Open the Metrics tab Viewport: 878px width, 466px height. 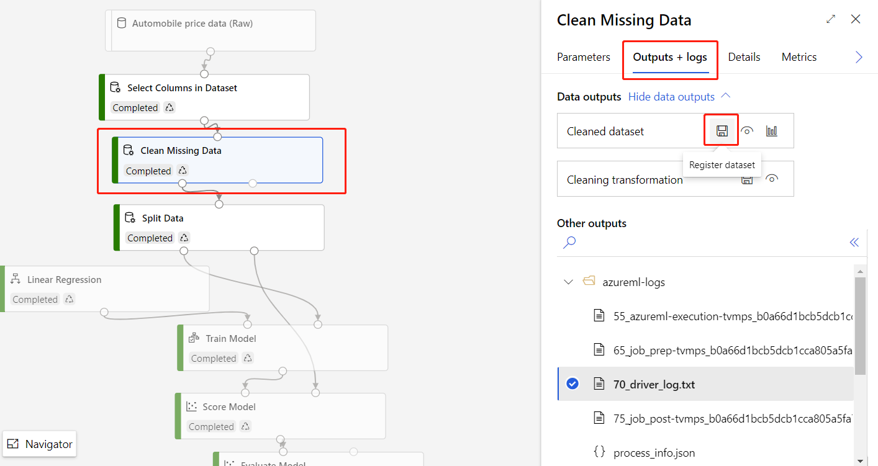coord(799,57)
